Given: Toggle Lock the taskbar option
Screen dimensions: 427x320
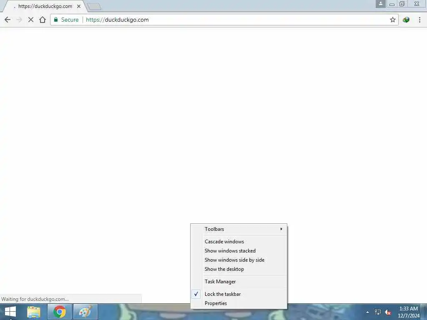Looking at the screenshot, I should pos(239,294).
